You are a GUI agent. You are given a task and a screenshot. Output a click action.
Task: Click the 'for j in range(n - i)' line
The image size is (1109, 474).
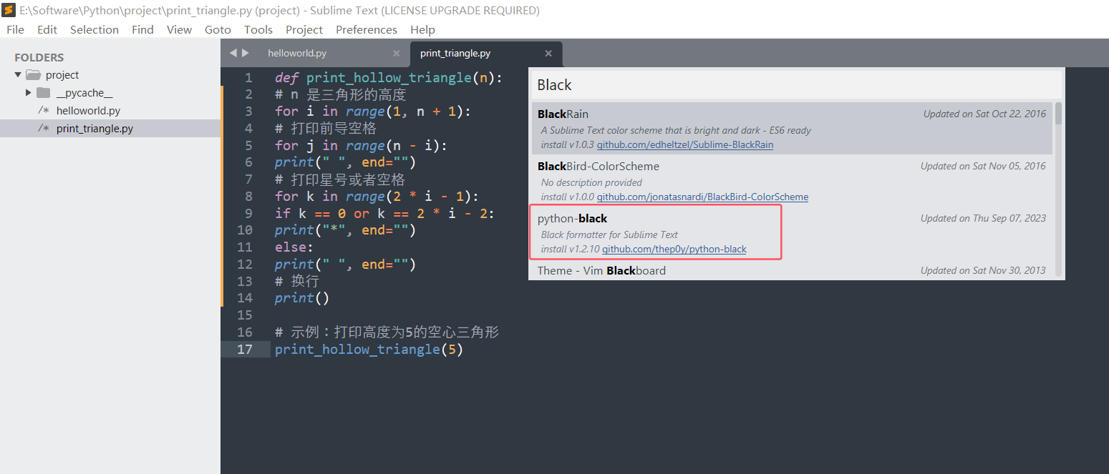pyautogui.click(x=361, y=145)
